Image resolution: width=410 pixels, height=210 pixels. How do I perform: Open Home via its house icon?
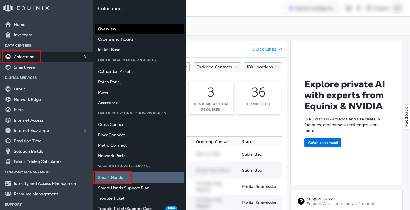(8, 24)
